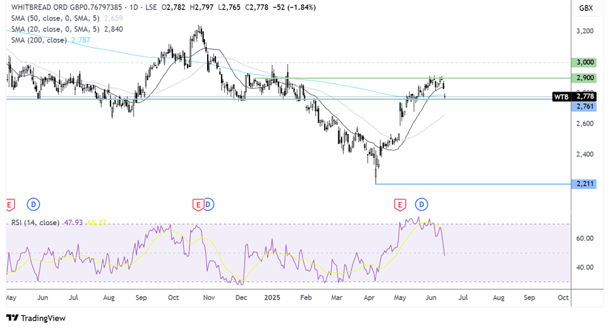Click the 40.00 RSI axis label
This screenshot has height=329, width=610.
click(x=584, y=267)
